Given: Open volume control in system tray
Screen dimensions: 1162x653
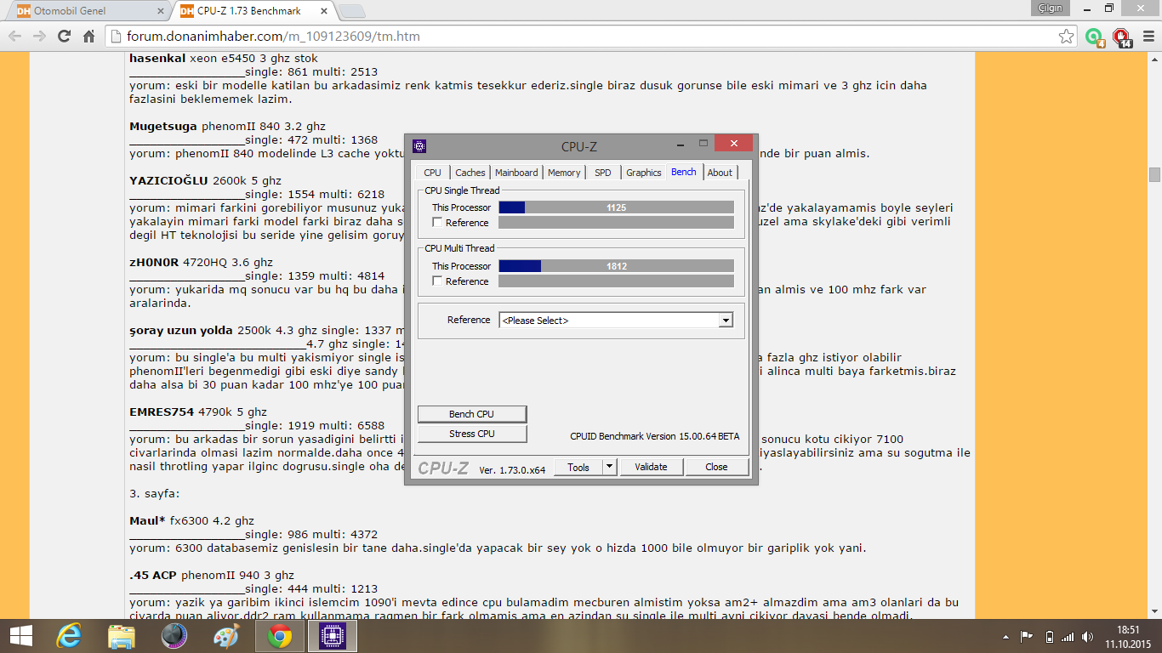Looking at the screenshot, I should tap(1089, 637).
